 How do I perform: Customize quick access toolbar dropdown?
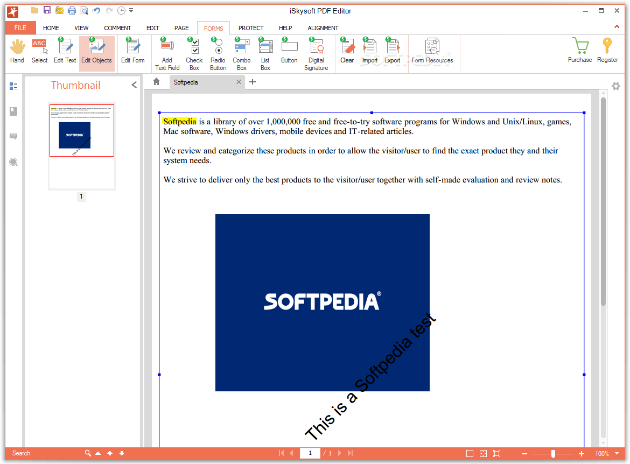pos(131,10)
